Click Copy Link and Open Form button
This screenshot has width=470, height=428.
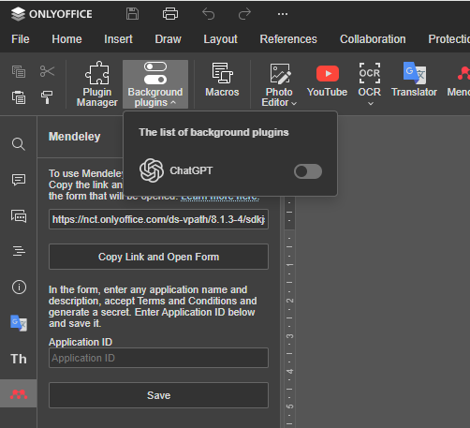[x=158, y=257]
